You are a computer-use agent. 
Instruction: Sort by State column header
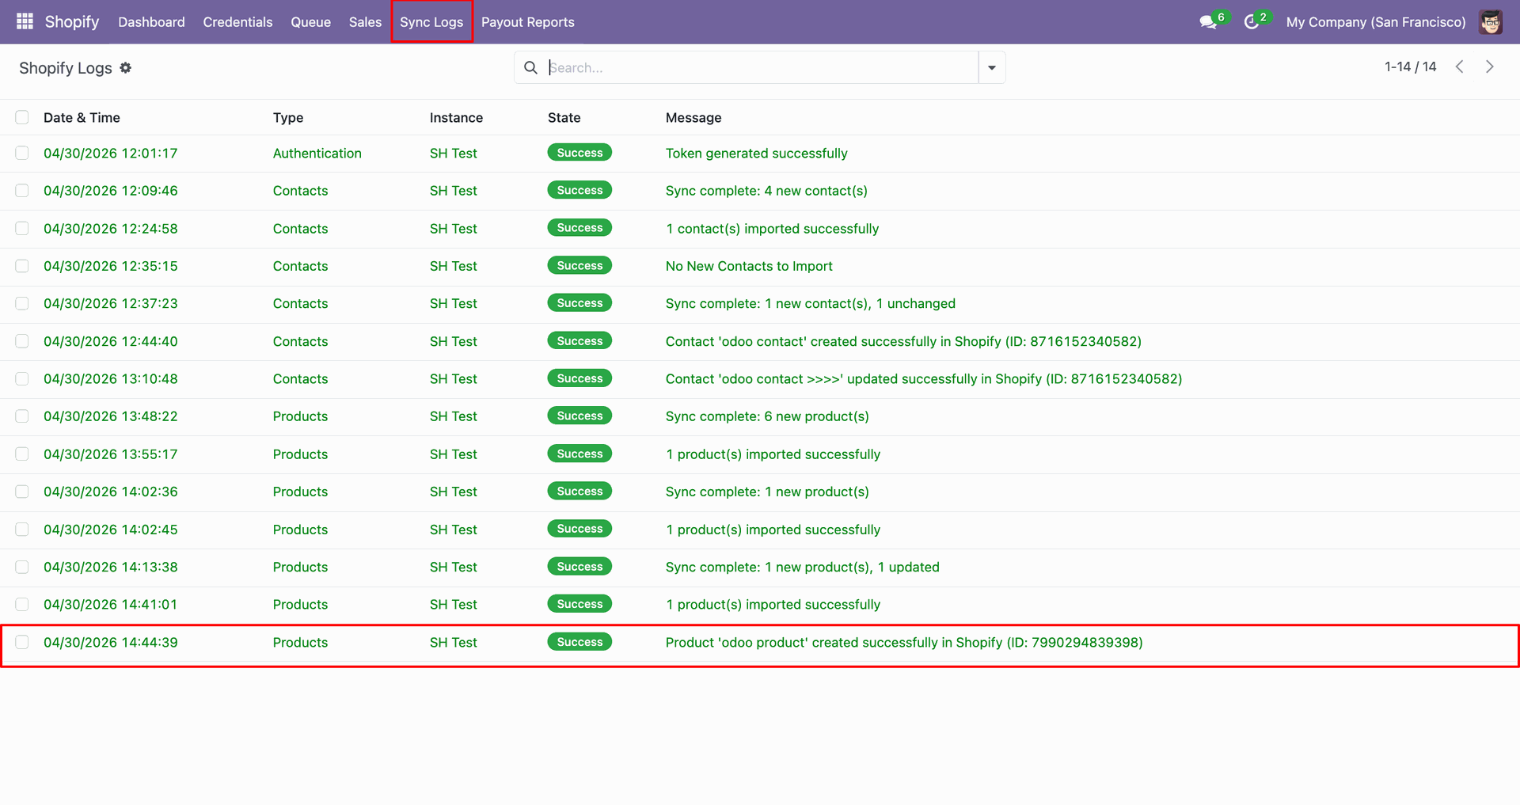pyautogui.click(x=564, y=118)
